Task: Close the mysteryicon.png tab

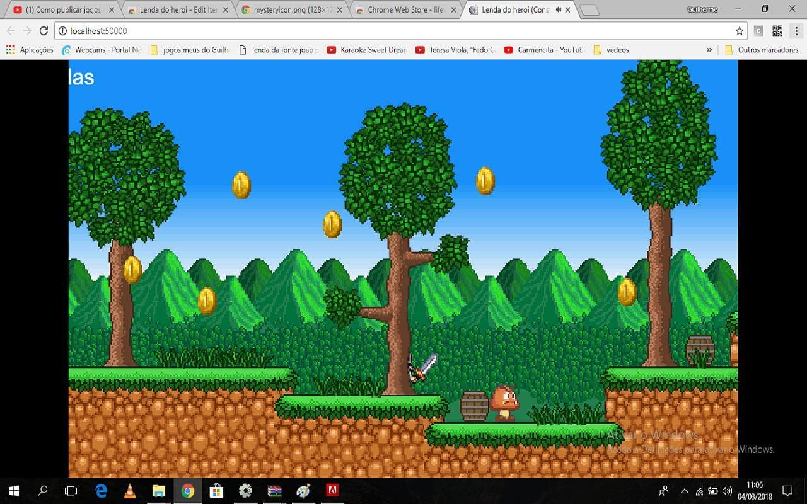Action: (340, 10)
